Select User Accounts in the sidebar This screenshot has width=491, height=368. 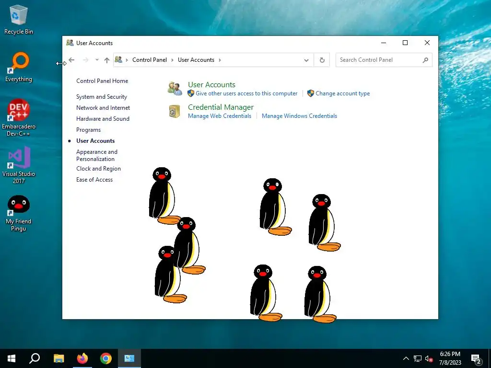click(x=95, y=141)
